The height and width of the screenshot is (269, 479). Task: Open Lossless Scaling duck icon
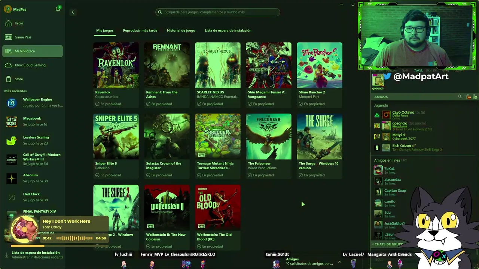pos(12,140)
